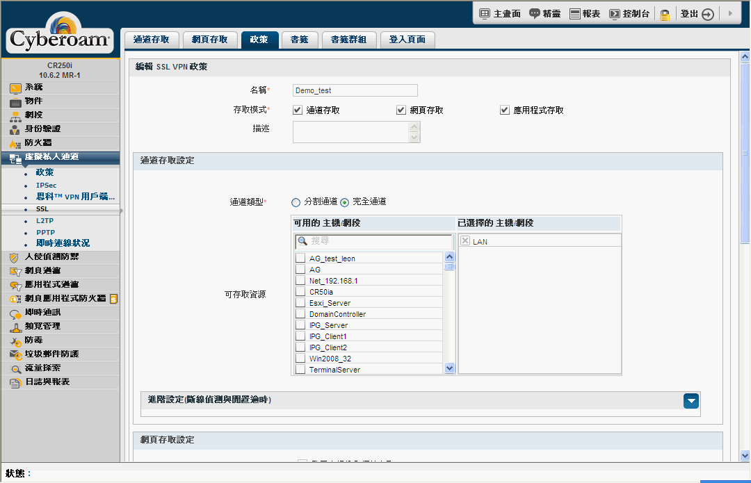Check the CR50ia host checkbox
Screen dimensions: 751x483
pos(300,291)
